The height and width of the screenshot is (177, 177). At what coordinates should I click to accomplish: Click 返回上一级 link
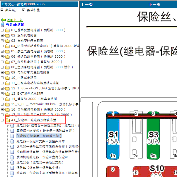(x=15, y=20)
